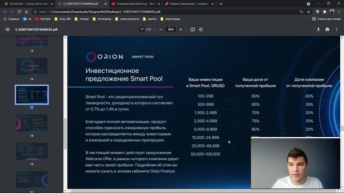Click the 80% share cell
The height and width of the screenshot is (193, 344).
point(255,129)
